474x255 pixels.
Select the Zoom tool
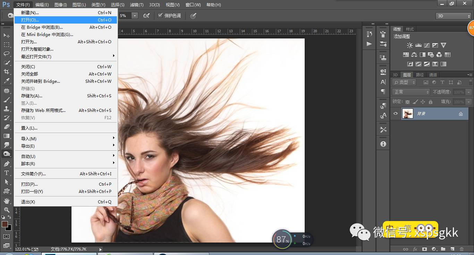[x=7, y=210]
